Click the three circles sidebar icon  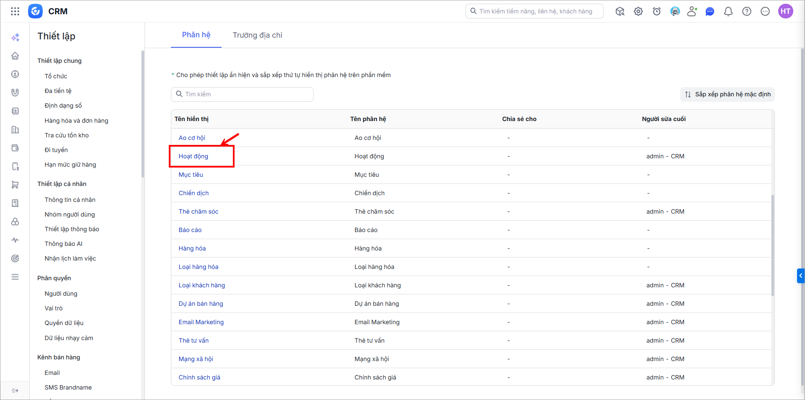tap(15, 222)
